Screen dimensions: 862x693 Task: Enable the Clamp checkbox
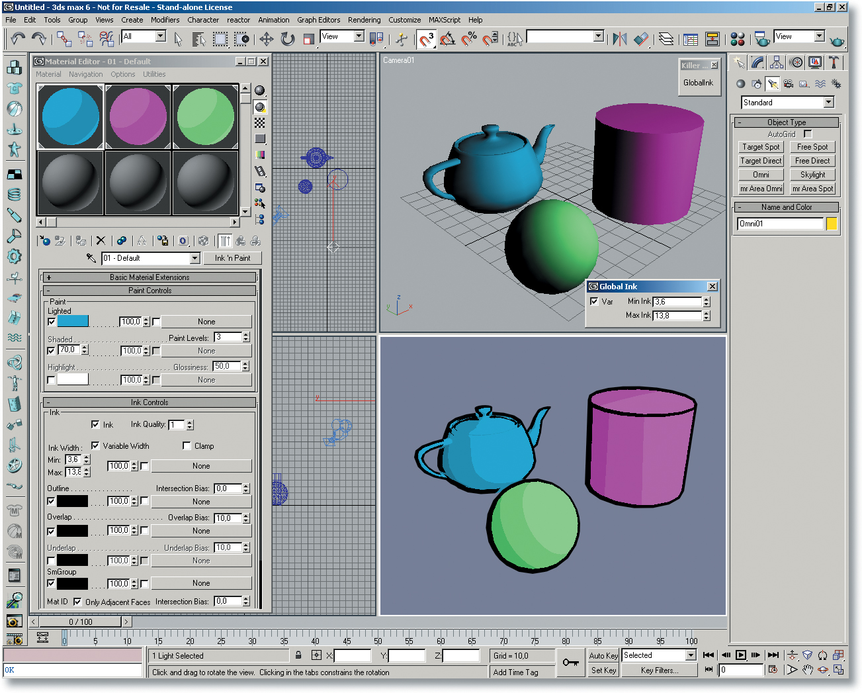pos(187,446)
